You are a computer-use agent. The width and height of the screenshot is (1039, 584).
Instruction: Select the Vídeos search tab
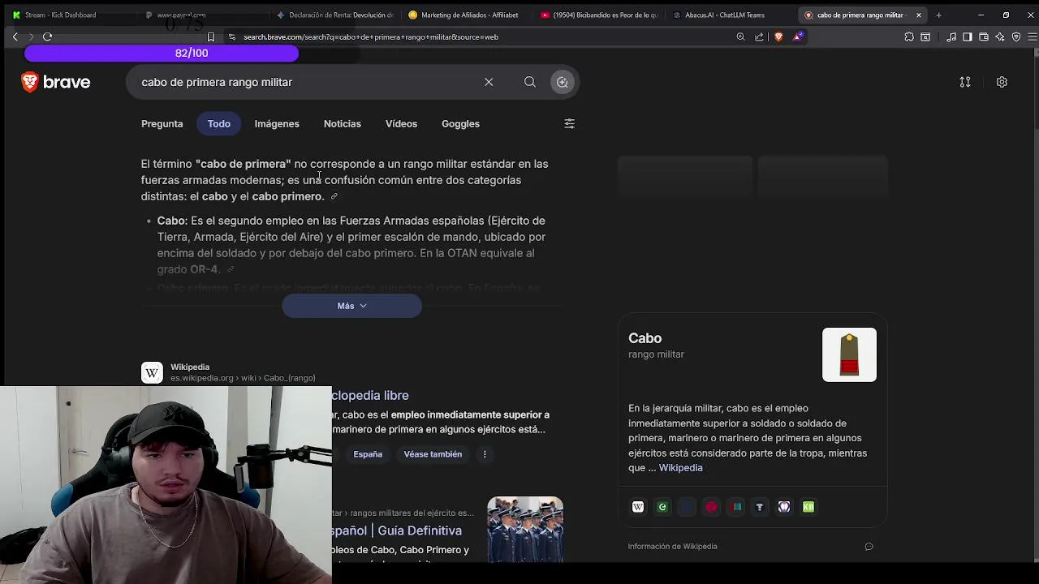(401, 123)
